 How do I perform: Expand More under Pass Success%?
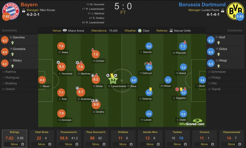click(x=96, y=144)
